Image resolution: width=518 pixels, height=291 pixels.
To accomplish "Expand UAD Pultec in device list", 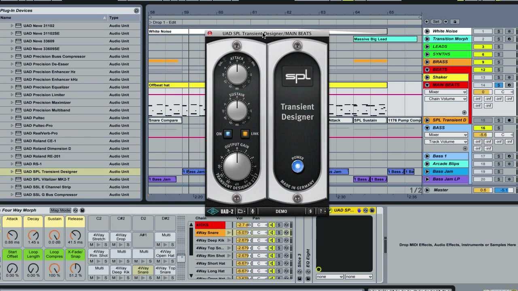I will (x=12, y=118).
